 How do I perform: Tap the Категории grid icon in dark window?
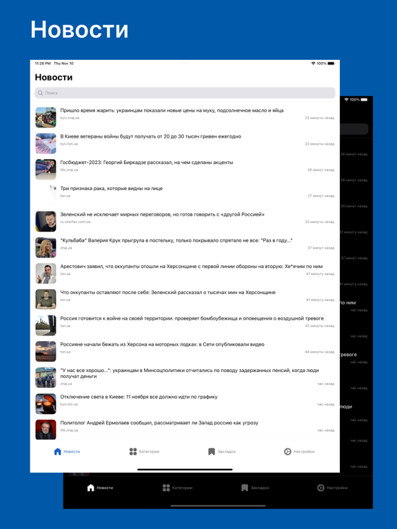166,488
